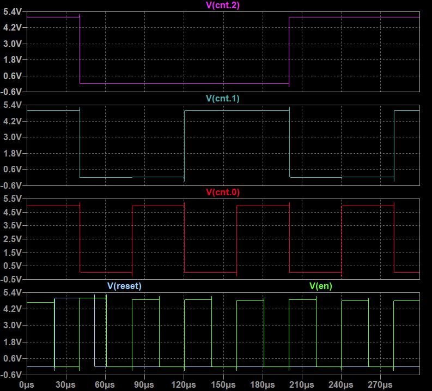Viewport: 432px width, 391px height.
Task: Click the 240µs time axis label
Action: pos(341,384)
